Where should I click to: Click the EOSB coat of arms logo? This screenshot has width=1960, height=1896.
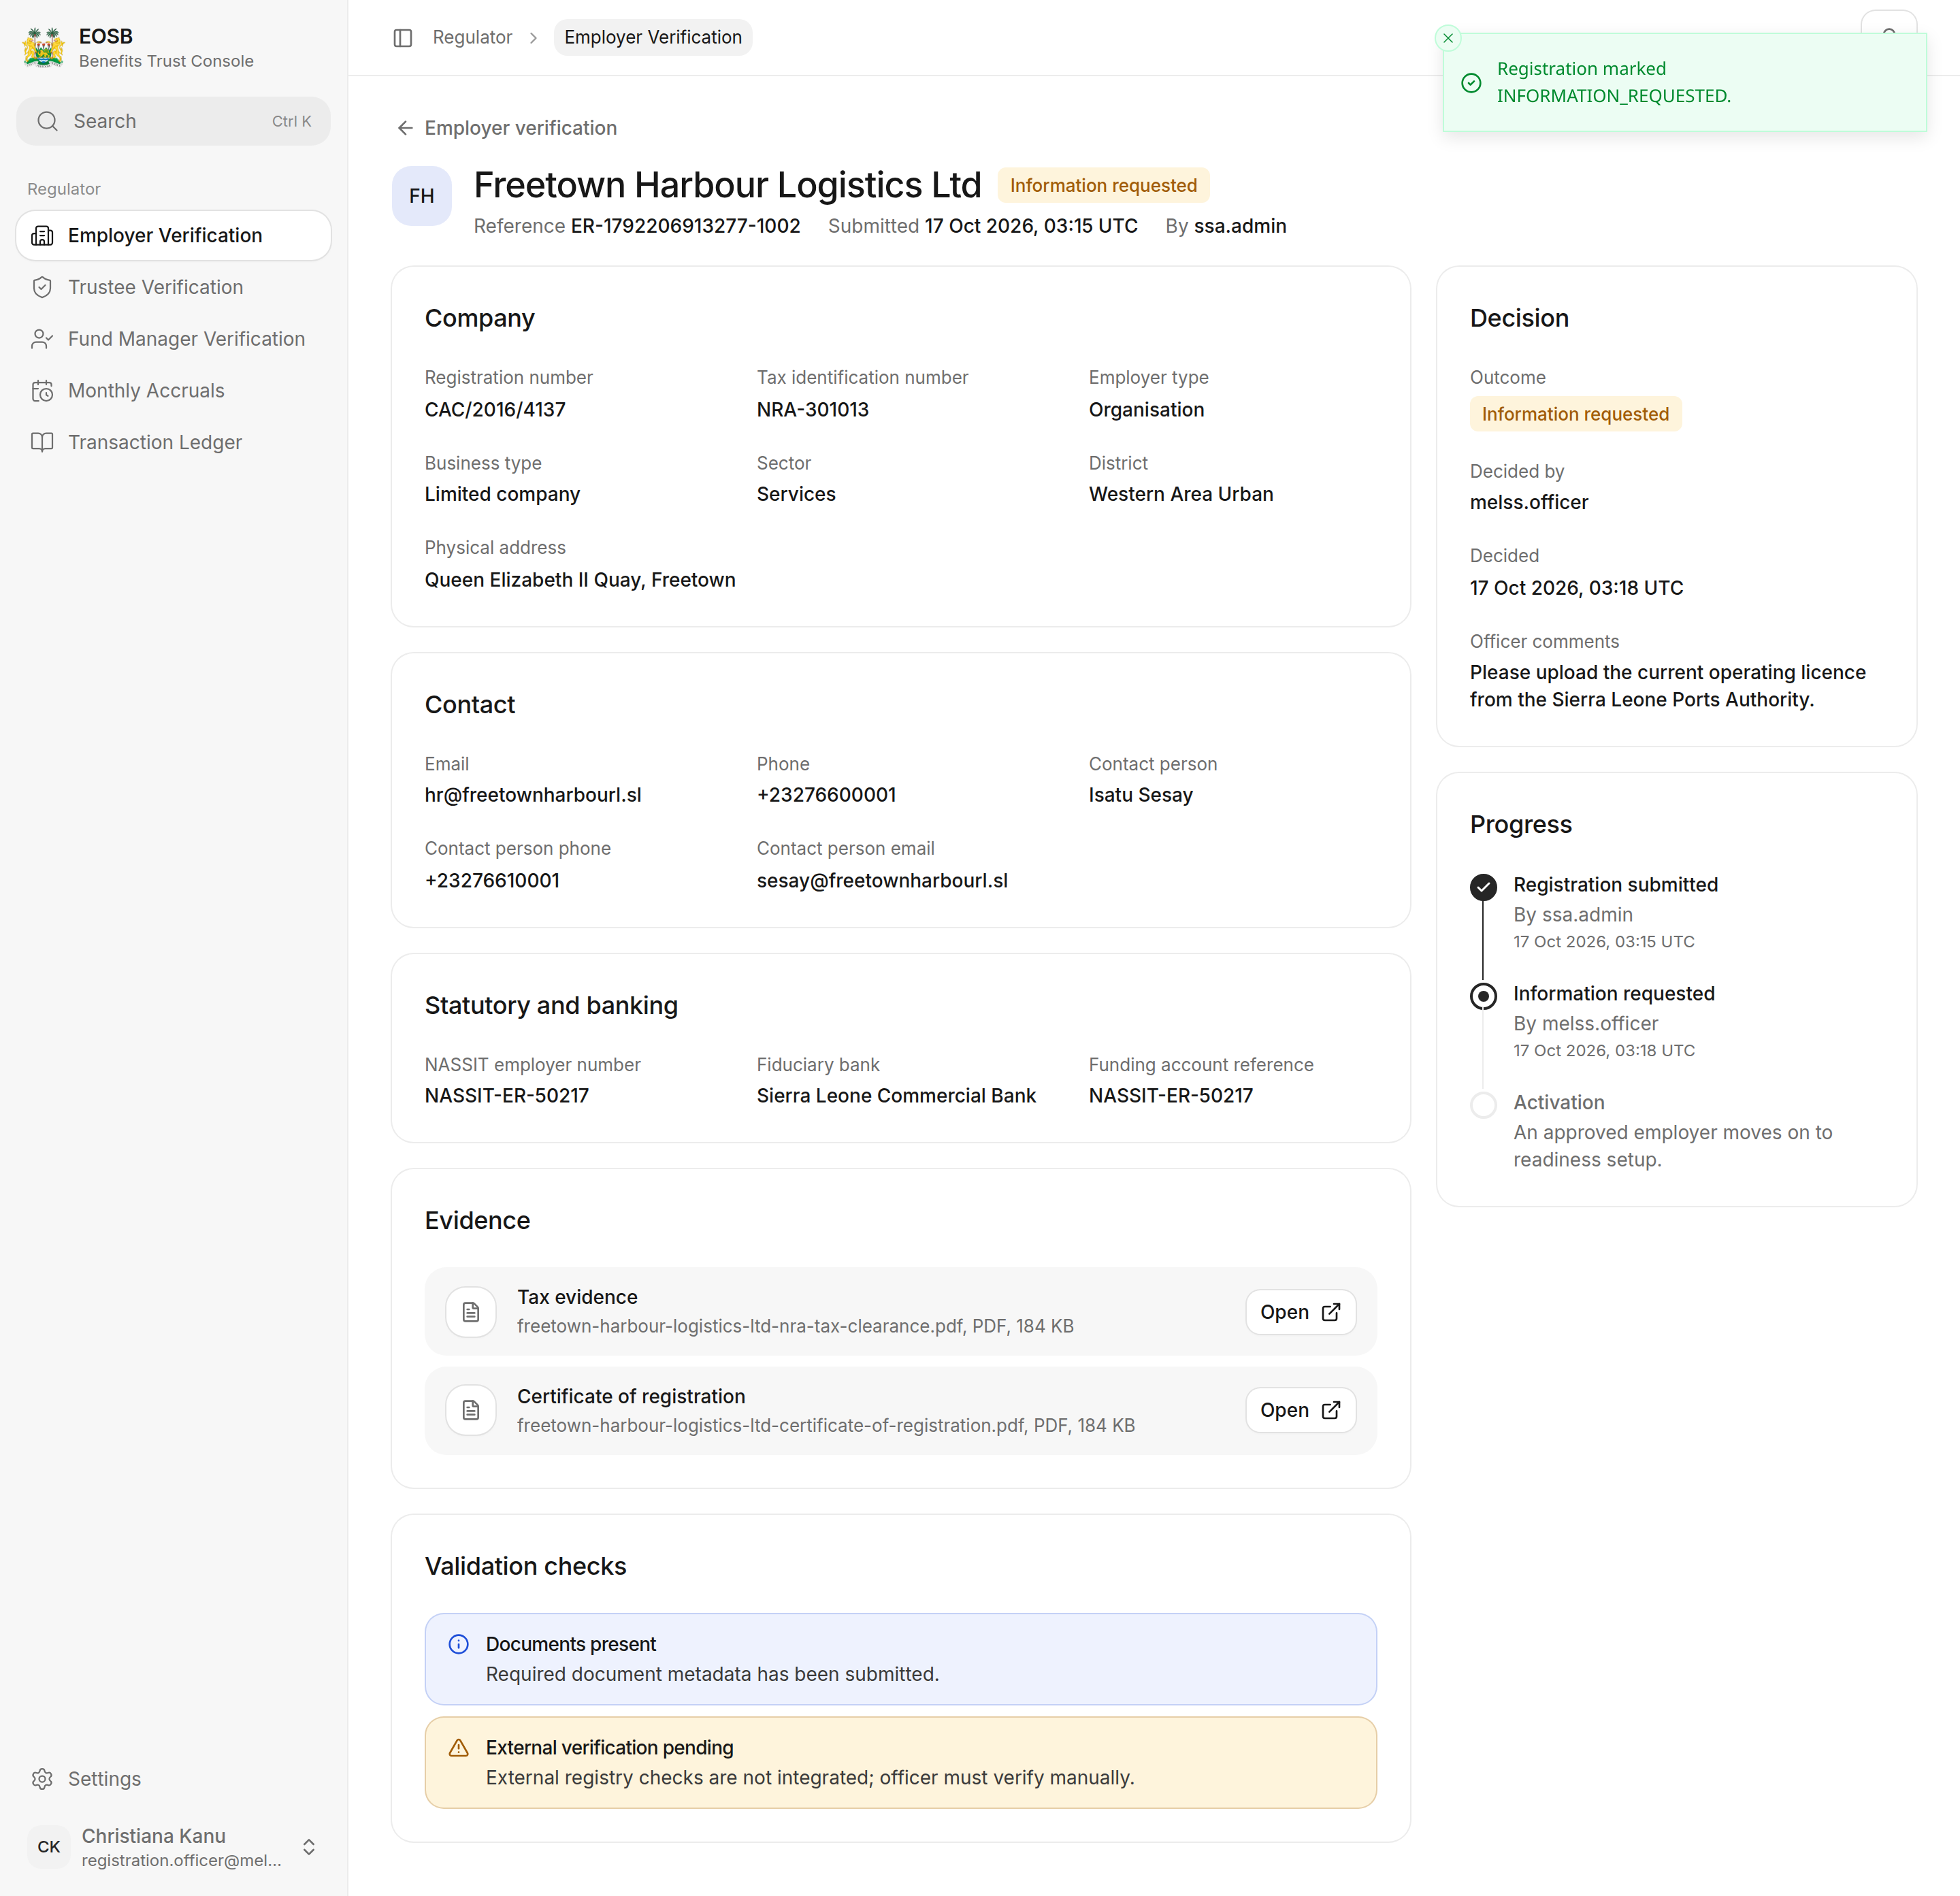(44, 47)
